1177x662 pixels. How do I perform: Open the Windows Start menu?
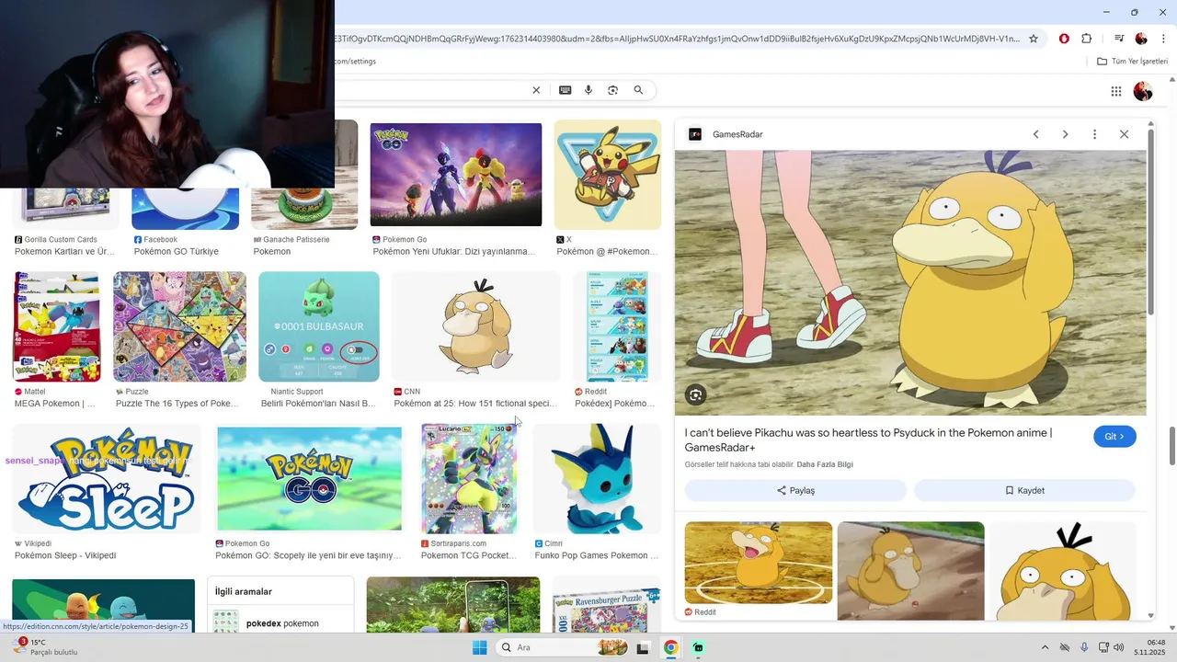[x=480, y=647]
